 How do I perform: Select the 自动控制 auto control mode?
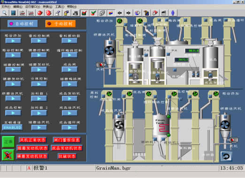tap(23, 24)
